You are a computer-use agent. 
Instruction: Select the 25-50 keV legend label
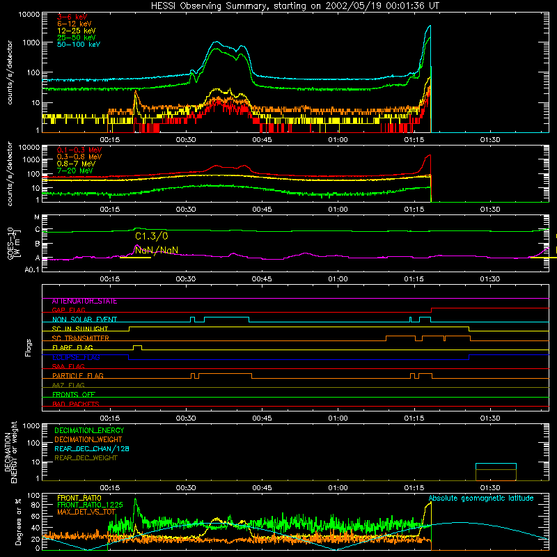click(x=76, y=38)
